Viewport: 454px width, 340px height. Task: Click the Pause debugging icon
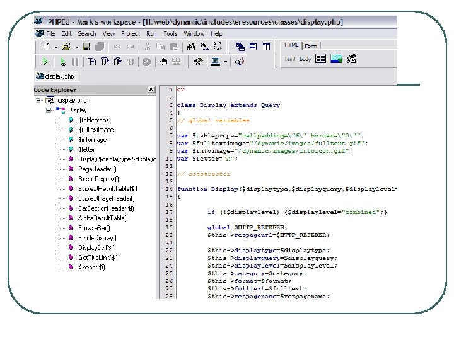74,62
